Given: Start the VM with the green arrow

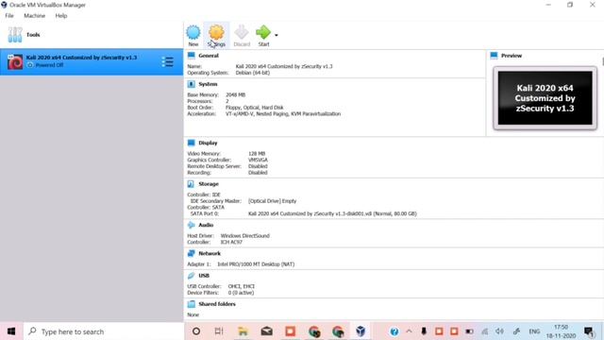Looking at the screenshot, I should (263, 36).
